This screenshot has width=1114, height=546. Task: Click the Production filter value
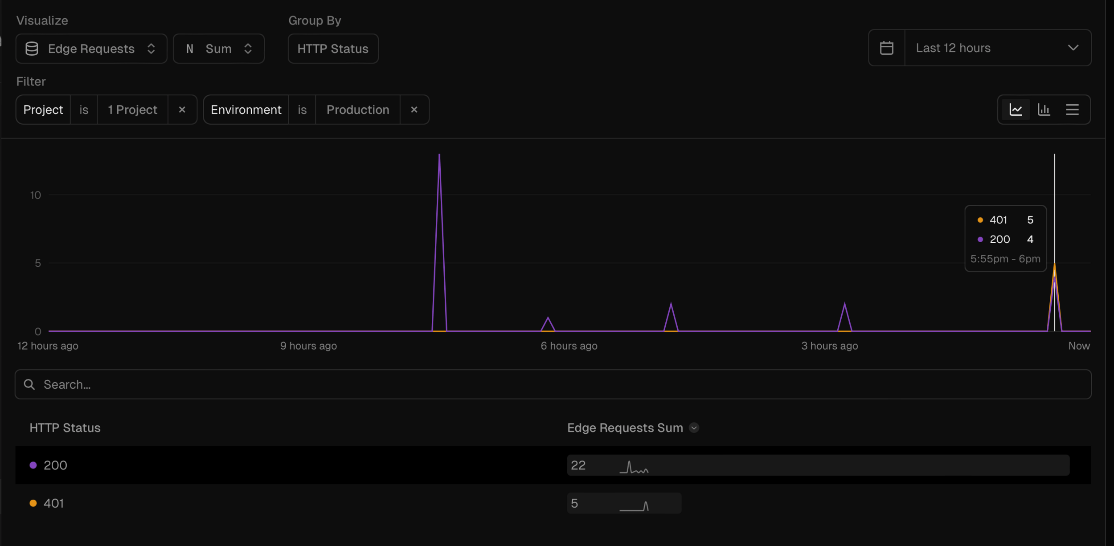357,110
